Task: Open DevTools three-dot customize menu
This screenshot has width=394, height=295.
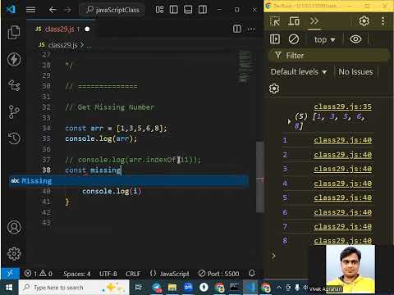Action: [x=383, y=21]
